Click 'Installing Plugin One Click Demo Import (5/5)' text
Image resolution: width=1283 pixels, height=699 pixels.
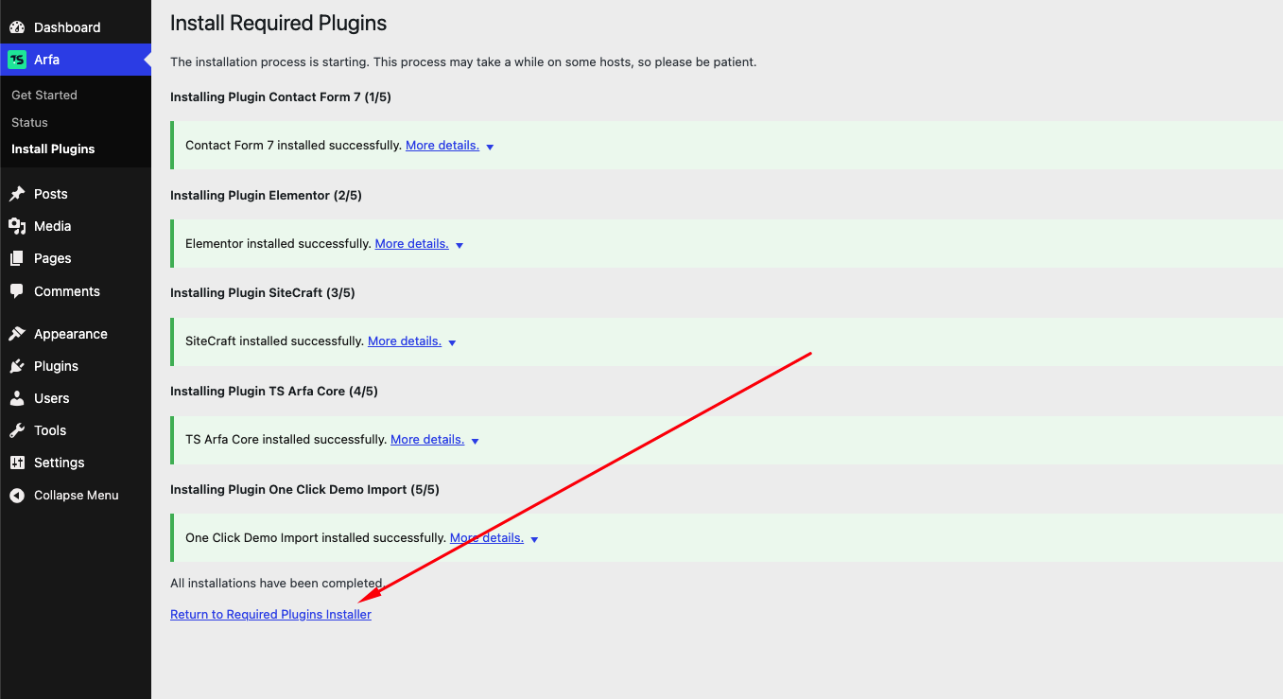click(304, 489)
